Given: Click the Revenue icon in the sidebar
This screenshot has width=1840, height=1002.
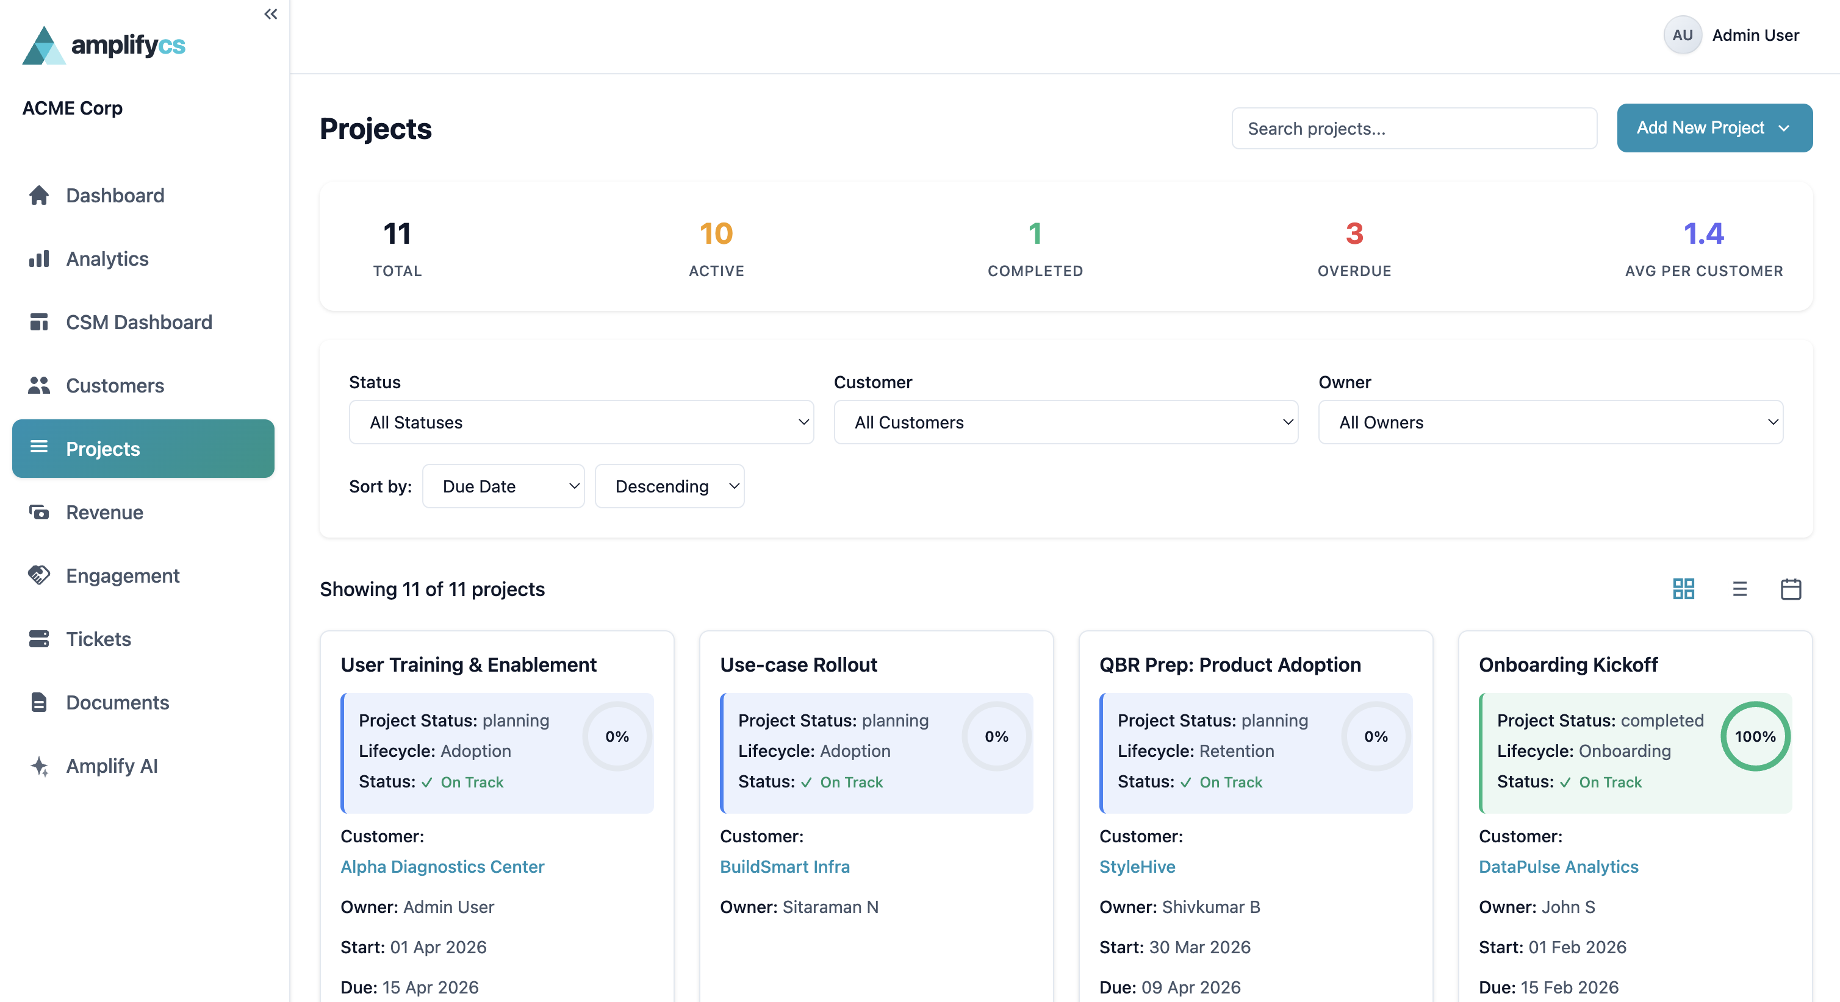Looking at the screenshot, I should [39, 512].
